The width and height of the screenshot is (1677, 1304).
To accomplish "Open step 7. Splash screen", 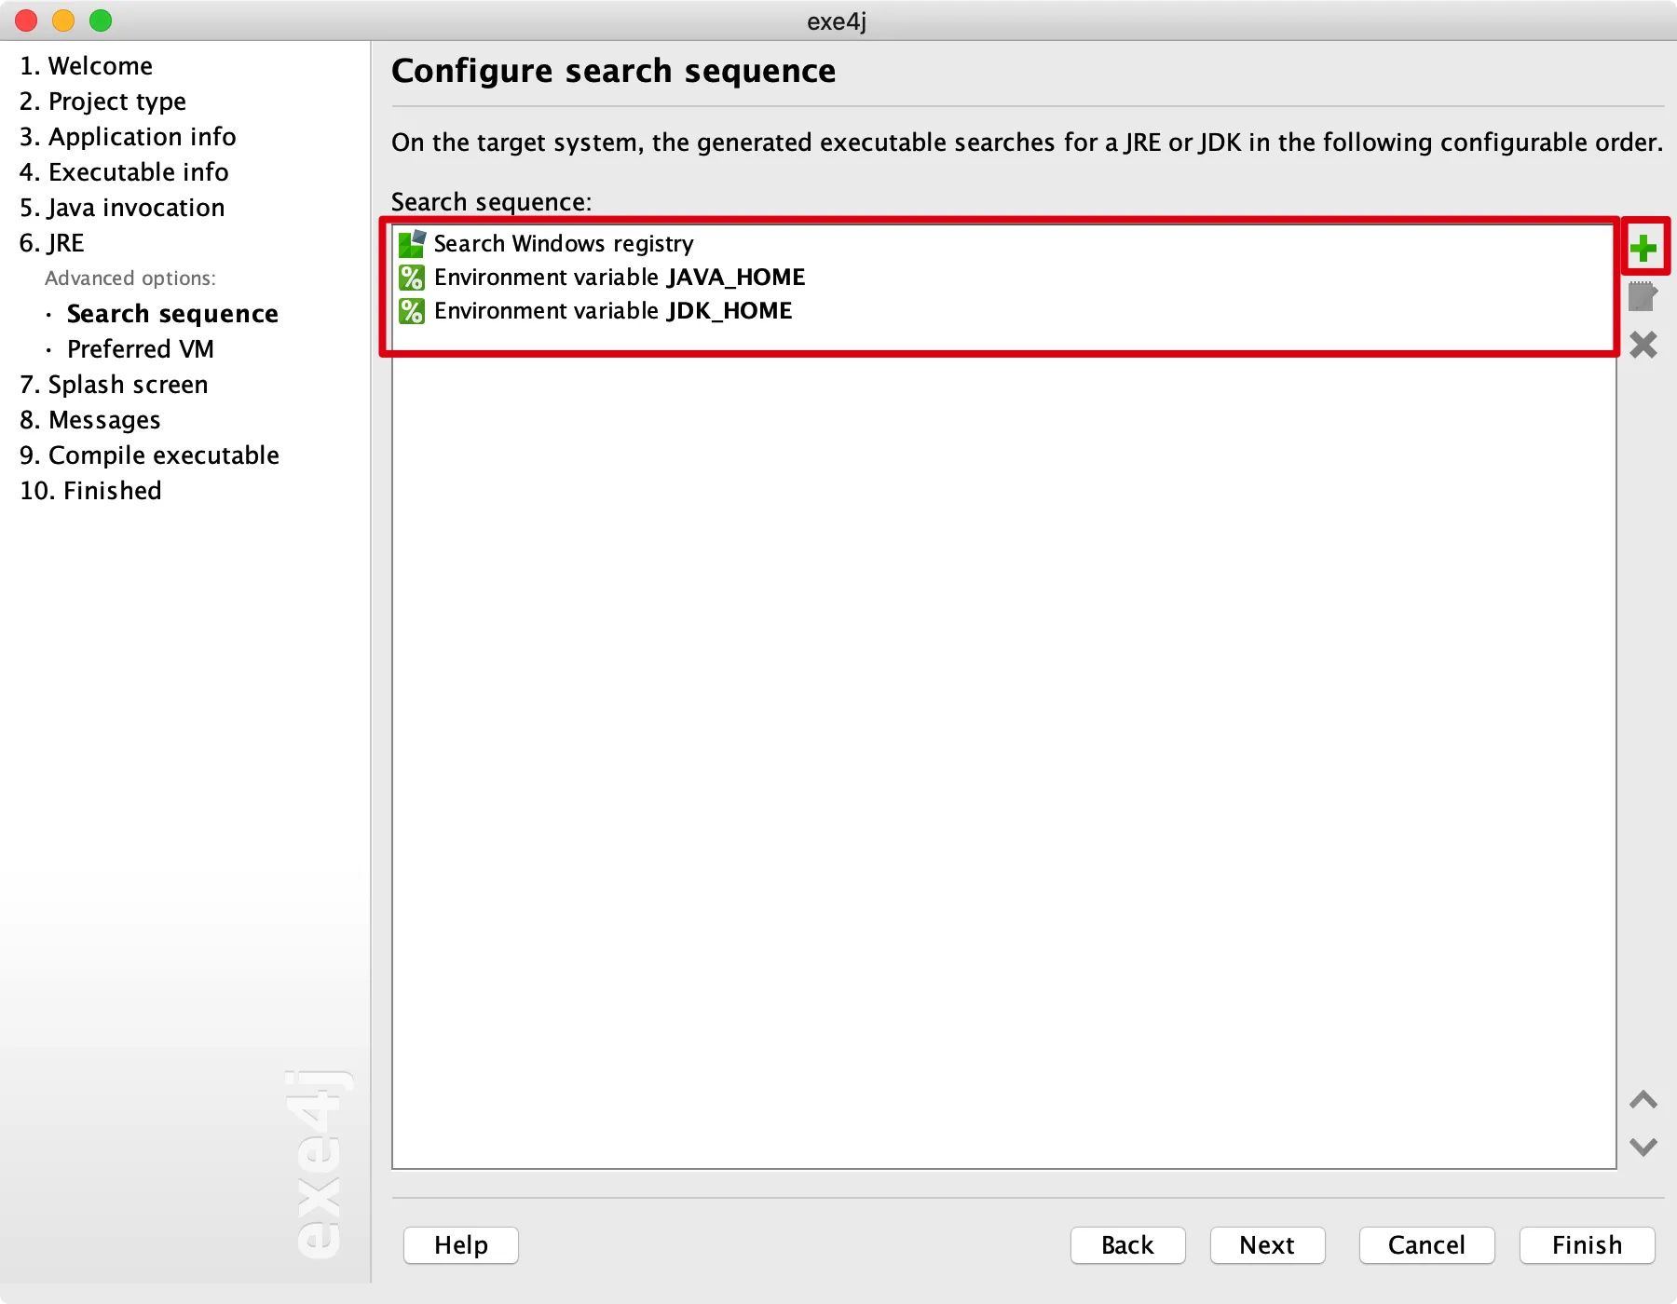I will (x=114, y=385).
